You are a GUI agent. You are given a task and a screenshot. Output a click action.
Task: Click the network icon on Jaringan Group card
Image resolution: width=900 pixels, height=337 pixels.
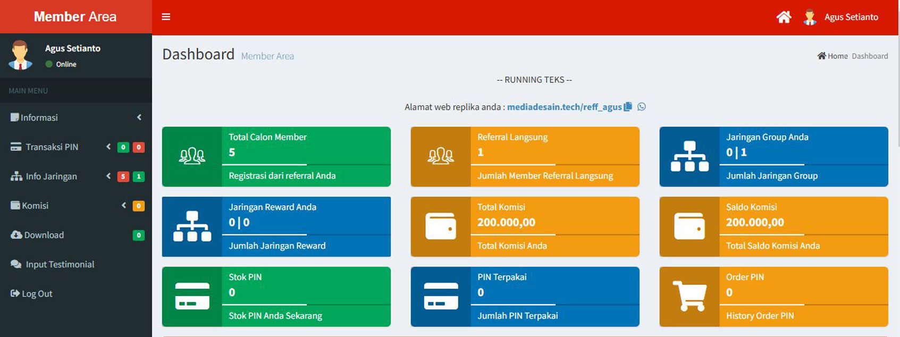point(689,156)
